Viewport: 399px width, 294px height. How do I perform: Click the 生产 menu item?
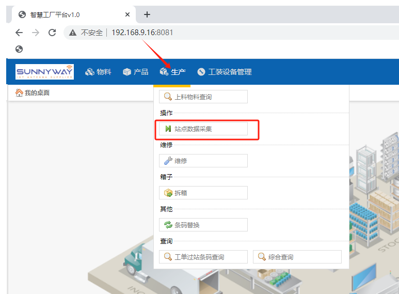172,72
